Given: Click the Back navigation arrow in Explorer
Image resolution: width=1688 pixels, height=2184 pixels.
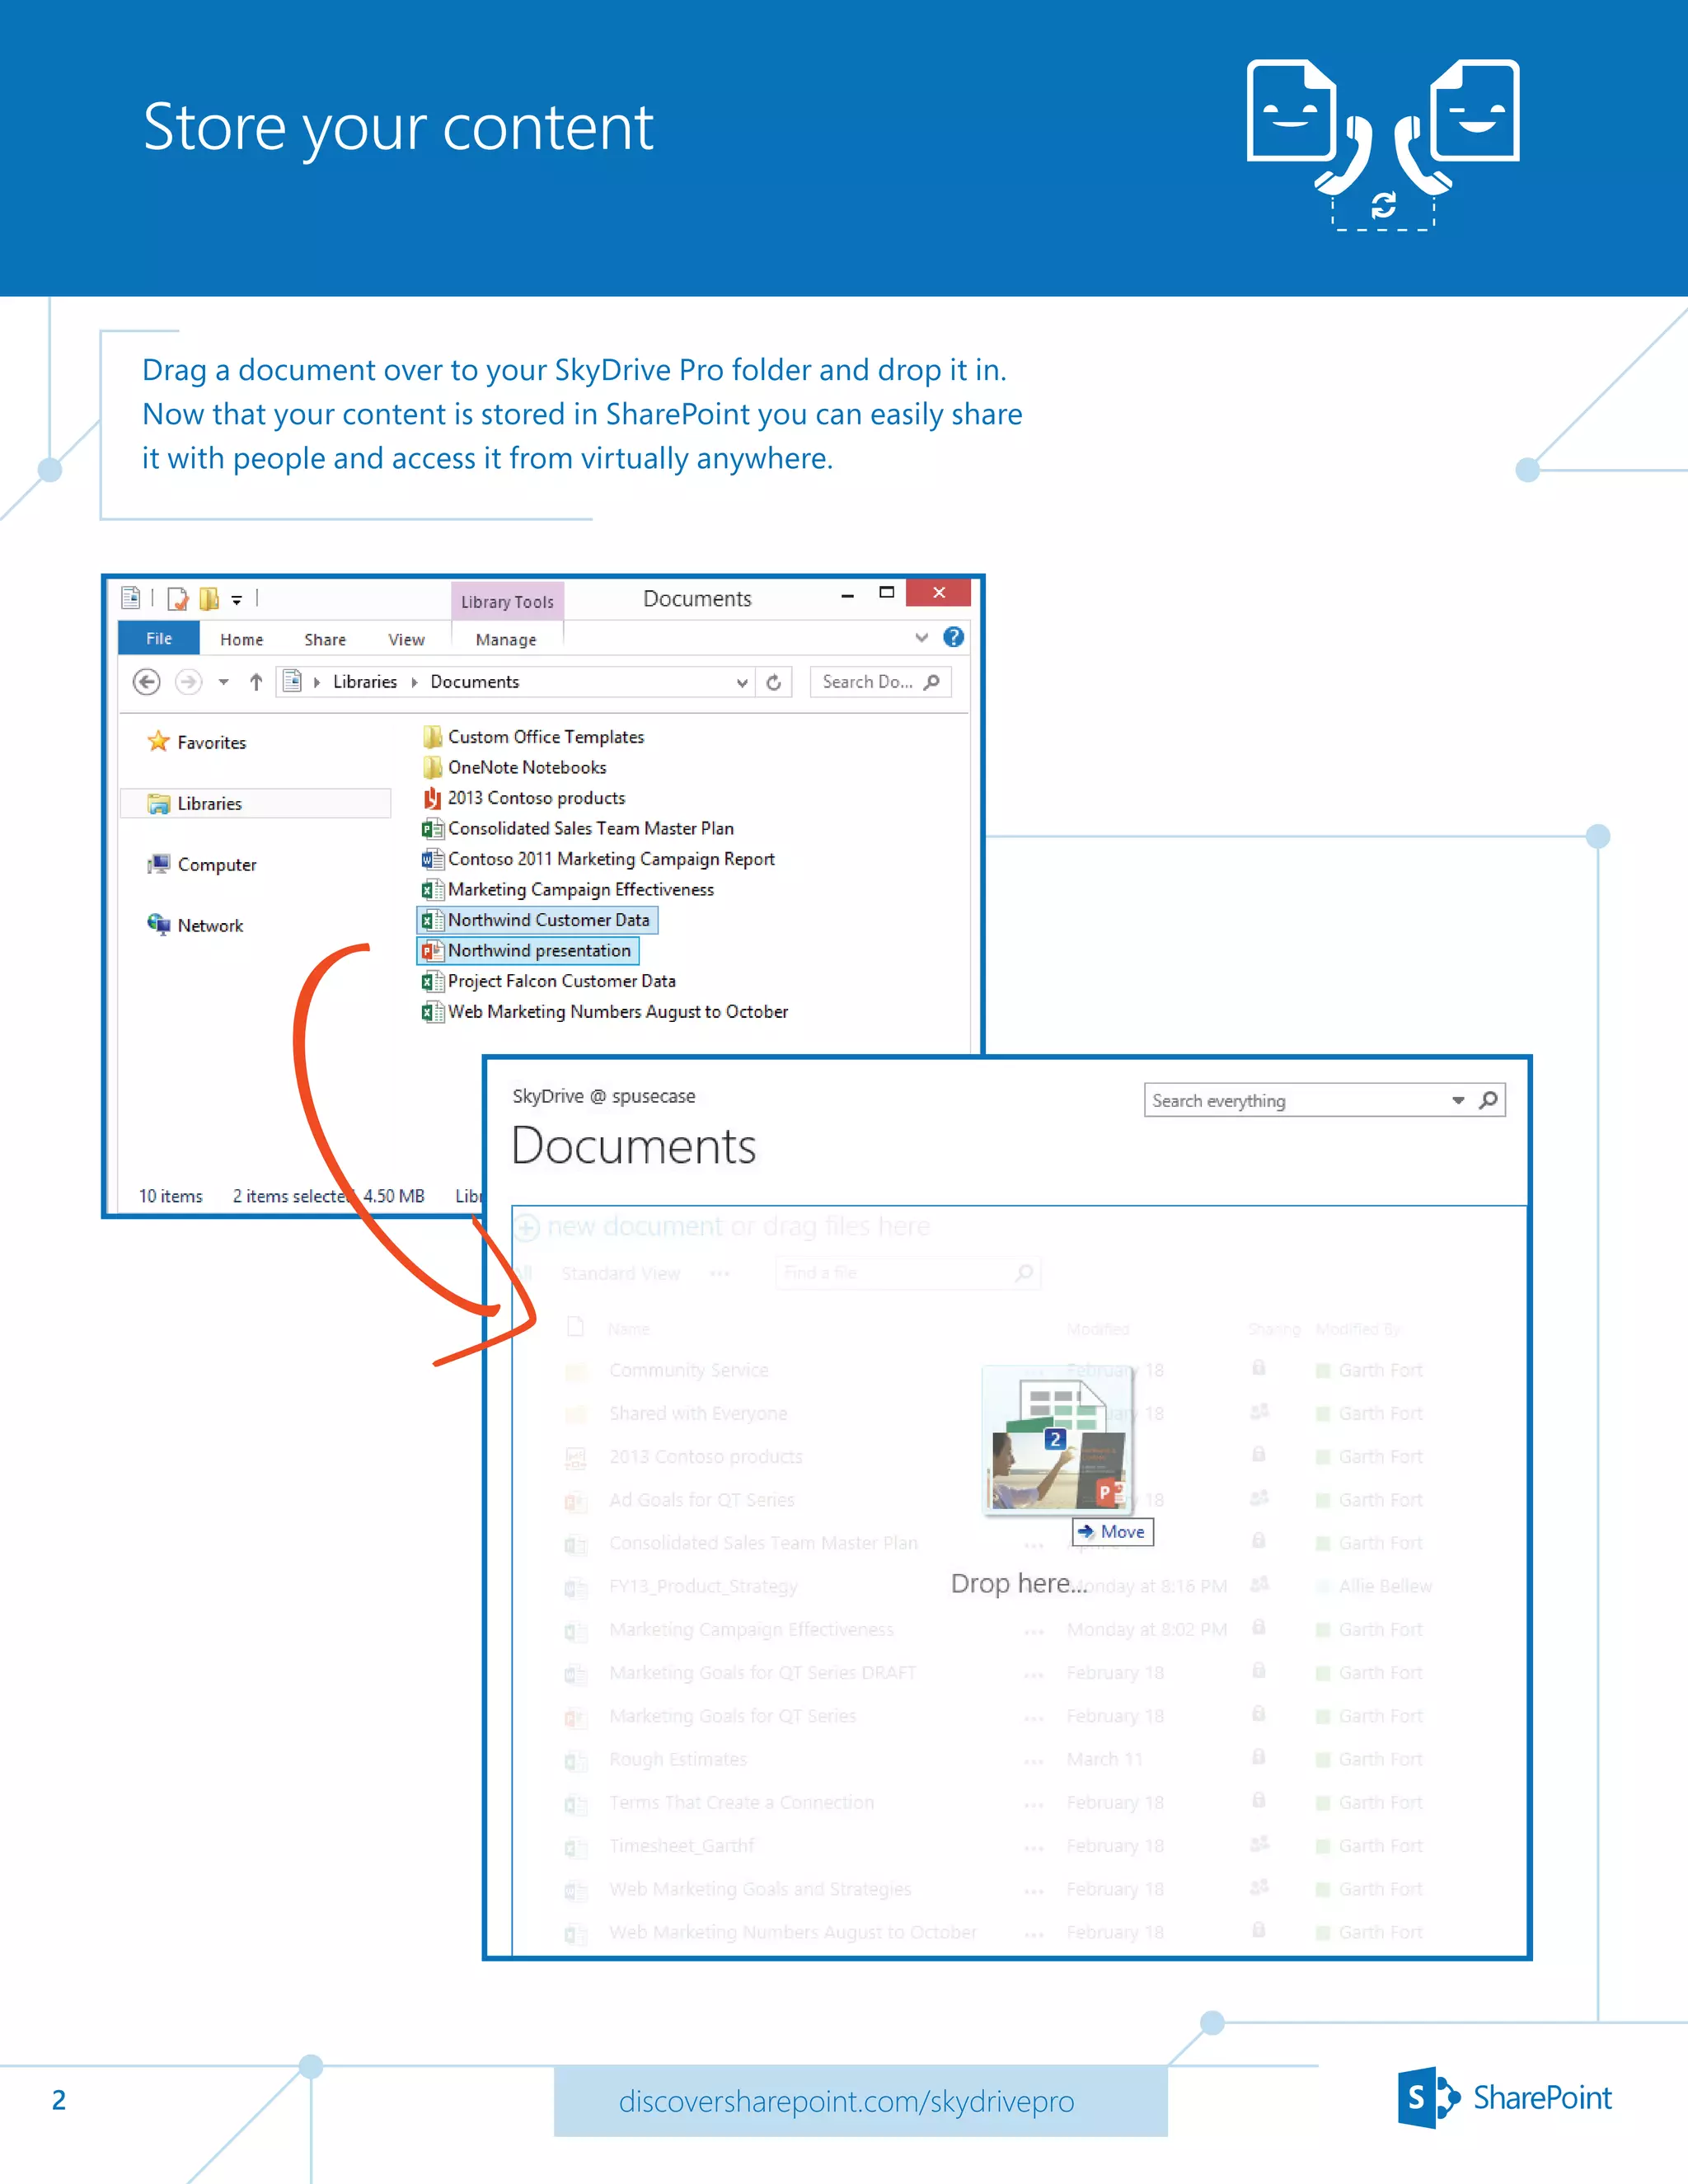Looking at the screenshot, I should tap(147, 682).
